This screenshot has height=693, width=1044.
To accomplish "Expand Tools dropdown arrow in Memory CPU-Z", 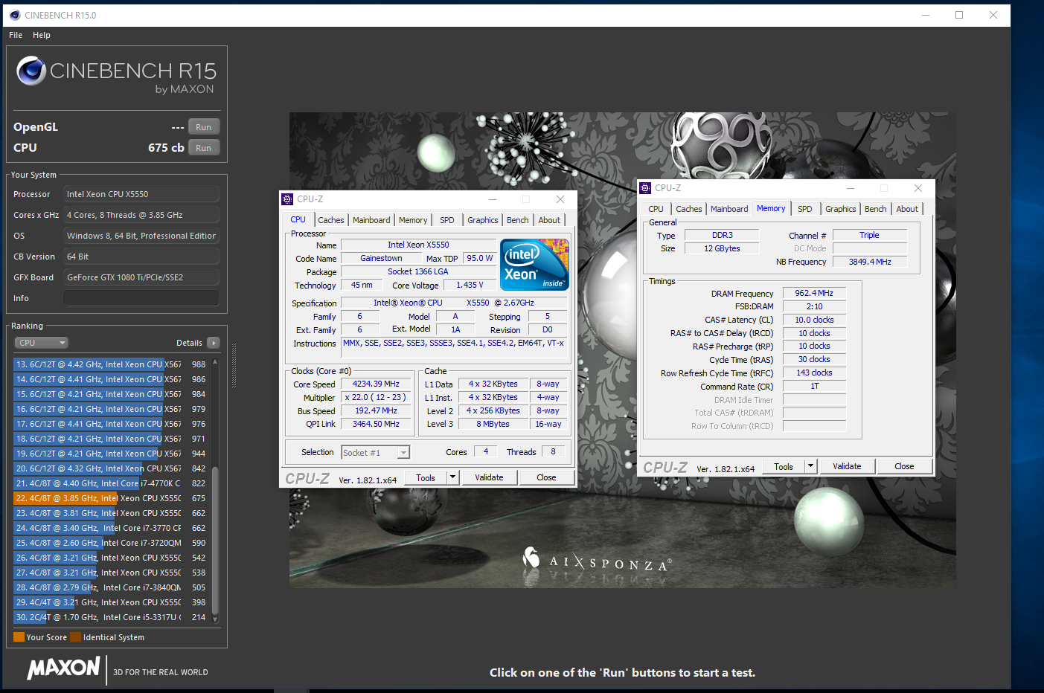I will (x=811, y=467).
